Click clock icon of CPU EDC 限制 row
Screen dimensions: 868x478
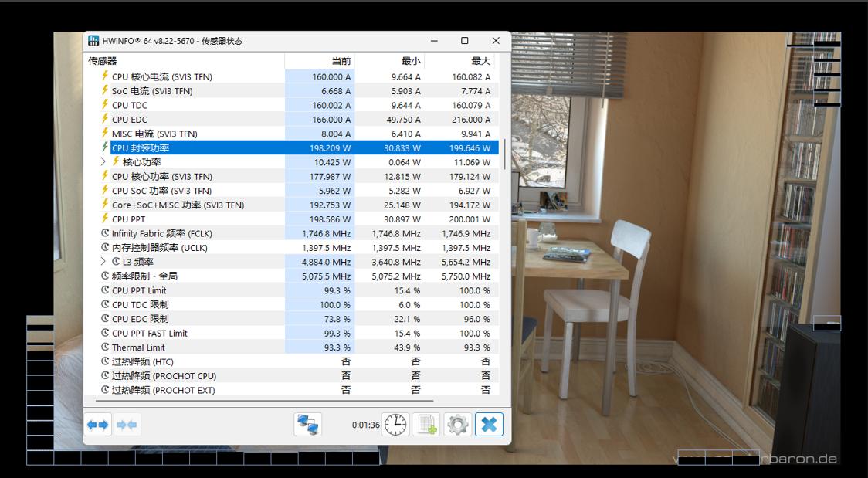coord(105,319)
